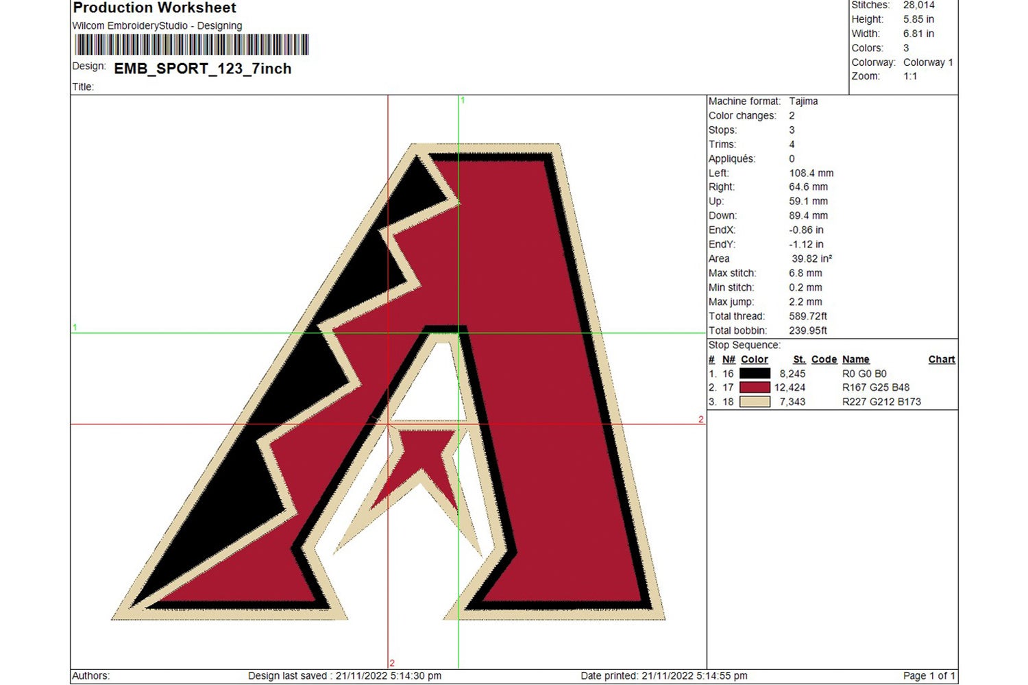Click the Chart link in the stop sequence
This screenshot has width=1028, height=685.
pyautogui.click(x=941, y=359)
